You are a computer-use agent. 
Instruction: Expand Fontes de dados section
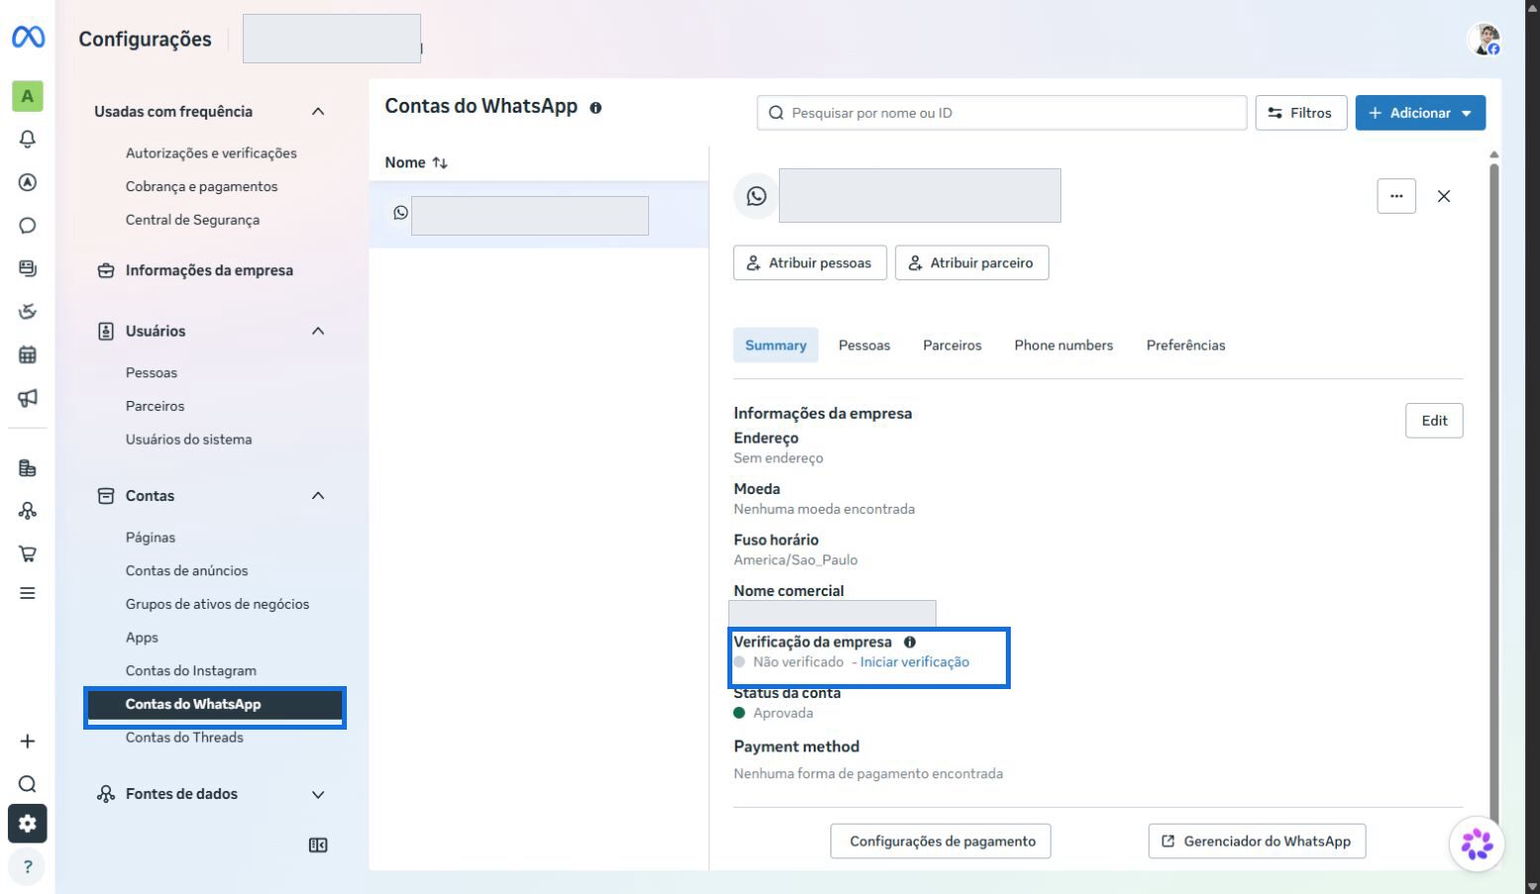(x=318, y=794)
